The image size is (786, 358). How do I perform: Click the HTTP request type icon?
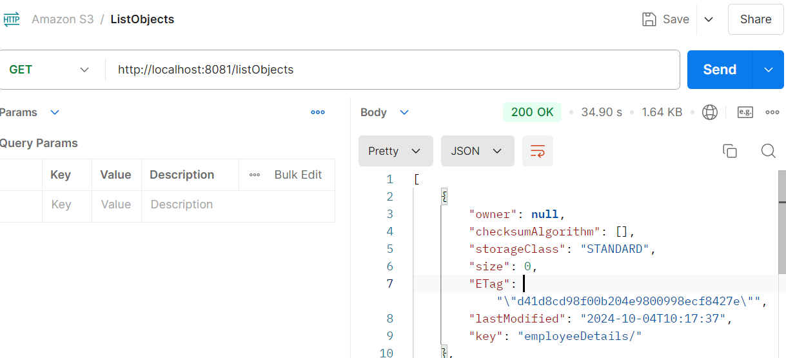(12, 19)
